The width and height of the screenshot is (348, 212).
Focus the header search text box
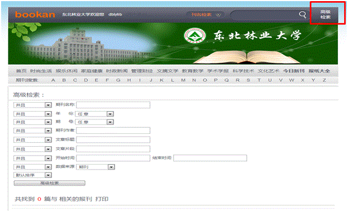tap(264, 15)
